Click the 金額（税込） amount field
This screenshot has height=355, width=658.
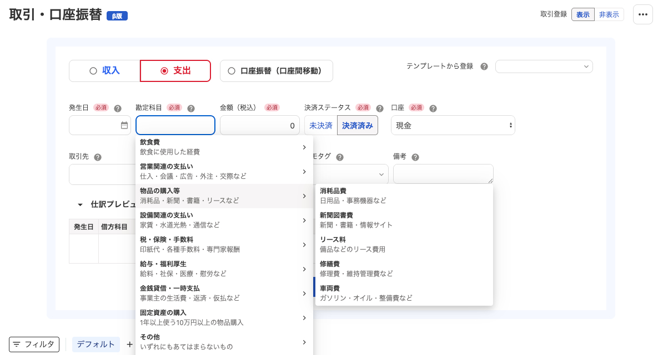pyautogui.click(x=260, y=126)
